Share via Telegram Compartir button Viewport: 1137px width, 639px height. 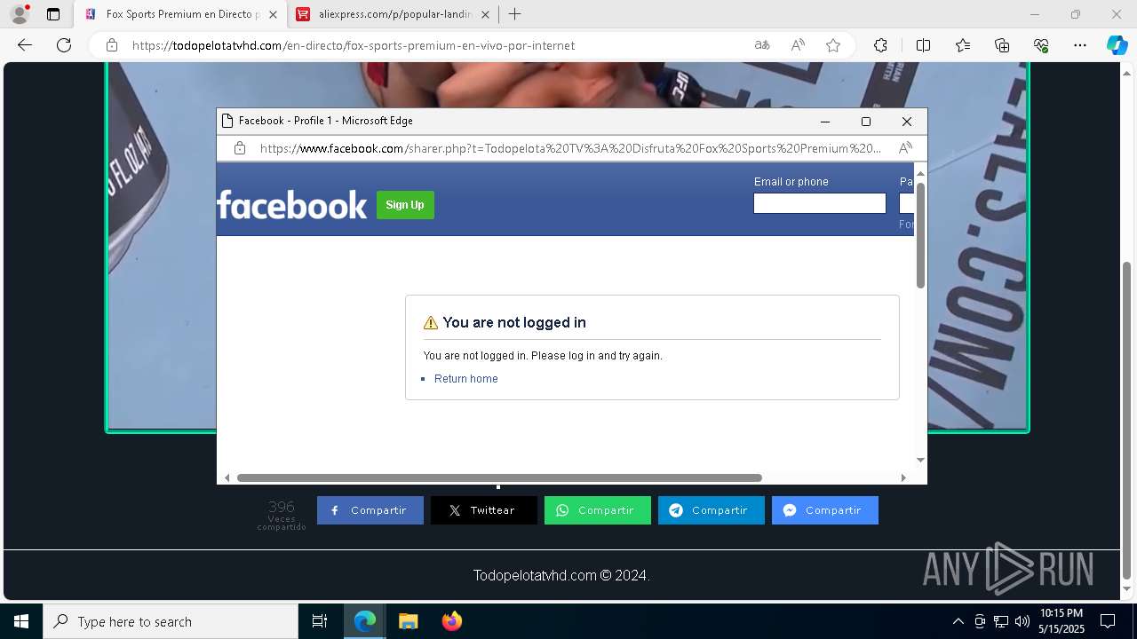712,510
